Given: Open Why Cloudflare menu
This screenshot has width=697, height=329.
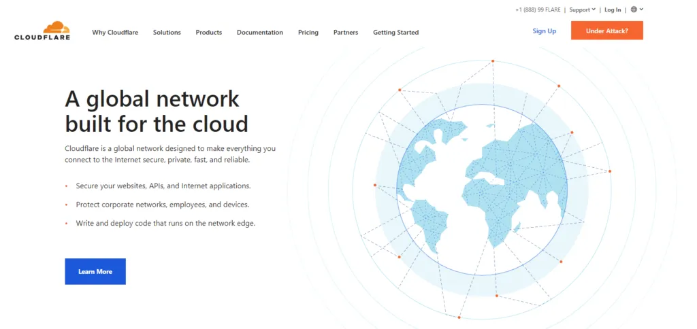Looking at the screenshot, I should click(x=115, y=33).
